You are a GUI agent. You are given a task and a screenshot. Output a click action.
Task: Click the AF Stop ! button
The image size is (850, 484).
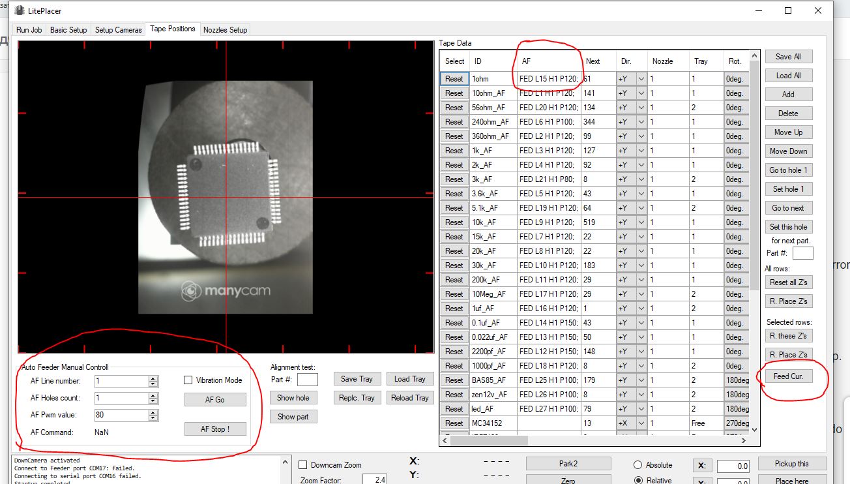215,429
